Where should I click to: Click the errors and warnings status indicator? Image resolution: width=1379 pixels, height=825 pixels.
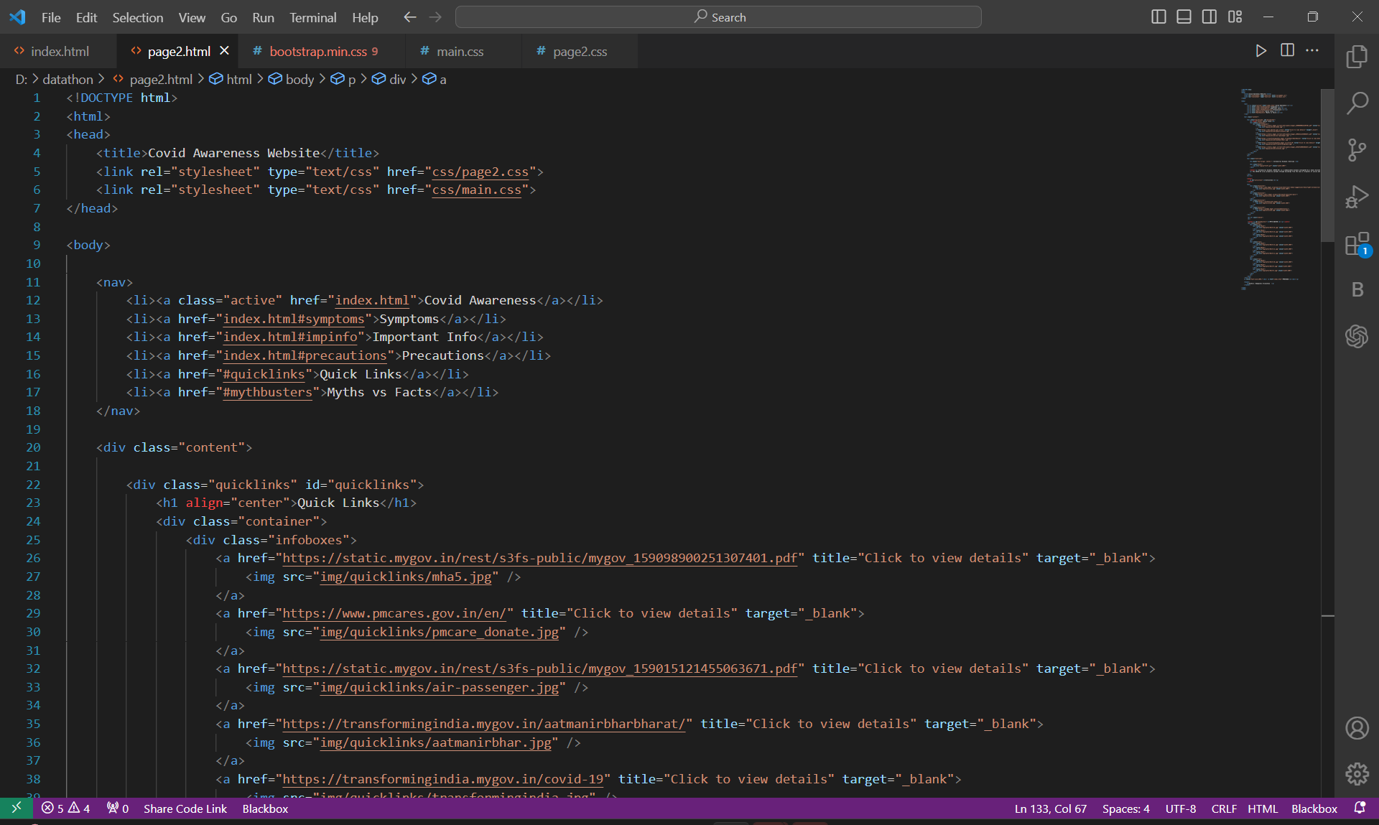(x=65, y=808)
